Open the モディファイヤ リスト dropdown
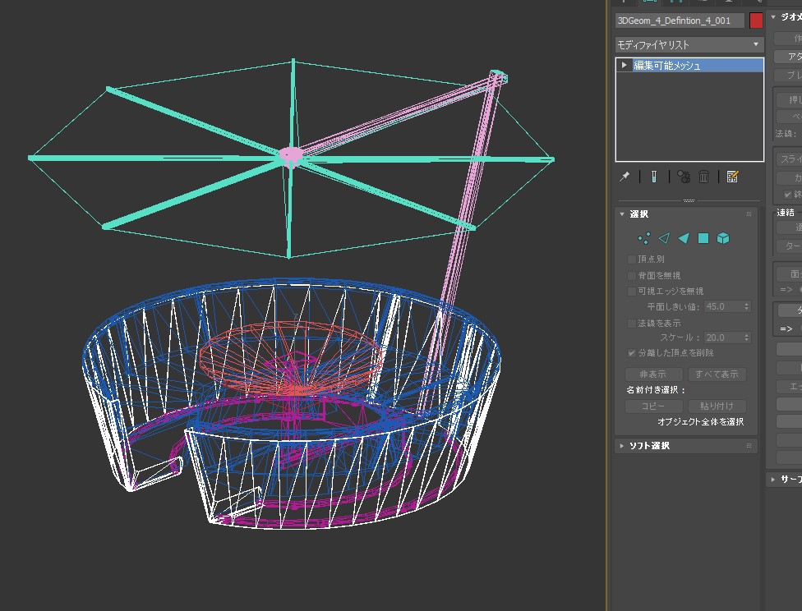Screen dimensions: 802x611 point(689,44)
